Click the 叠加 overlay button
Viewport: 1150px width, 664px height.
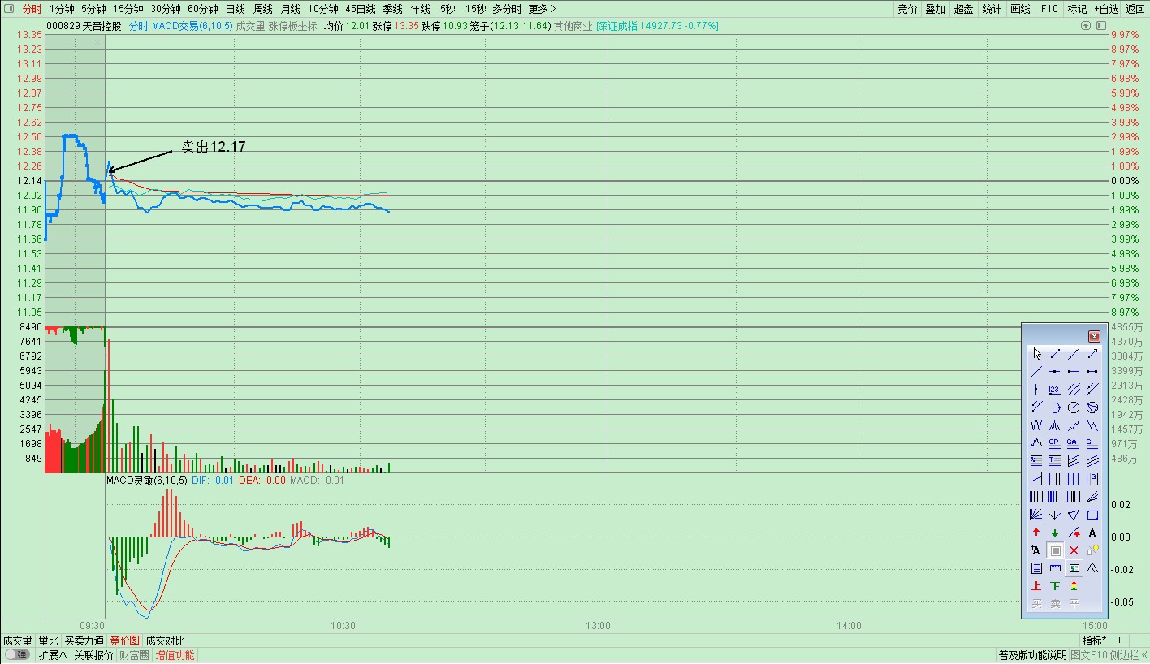[936, 9]
